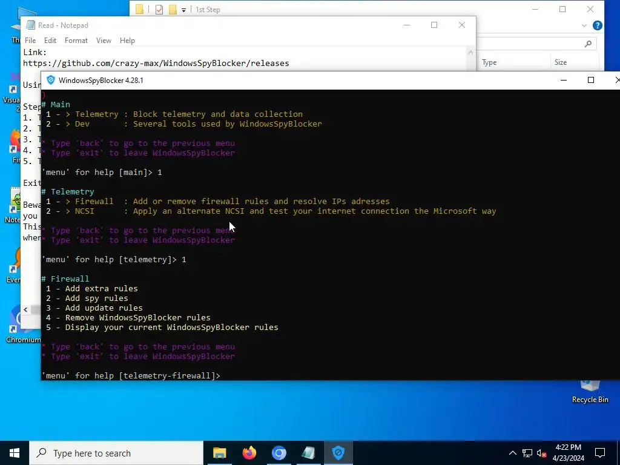The width and height of the screenshot is (620, 465).
Task: Click the Notepad title bar icon
Action: [30, 25]
